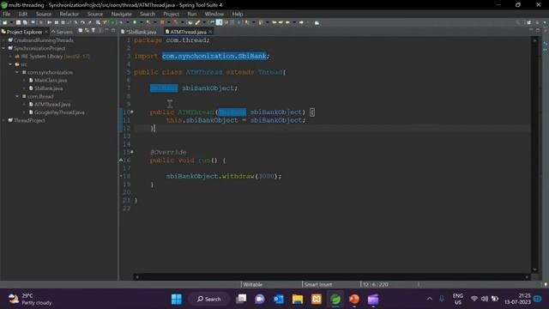This screenshot has width=549, height=309.
Task: Open the Windows Start menu
Action: [177, 300]
